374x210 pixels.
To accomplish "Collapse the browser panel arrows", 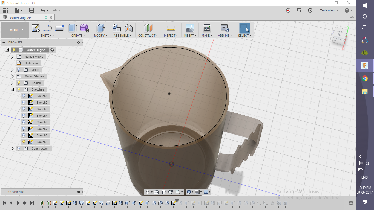I will pos(4,42).
